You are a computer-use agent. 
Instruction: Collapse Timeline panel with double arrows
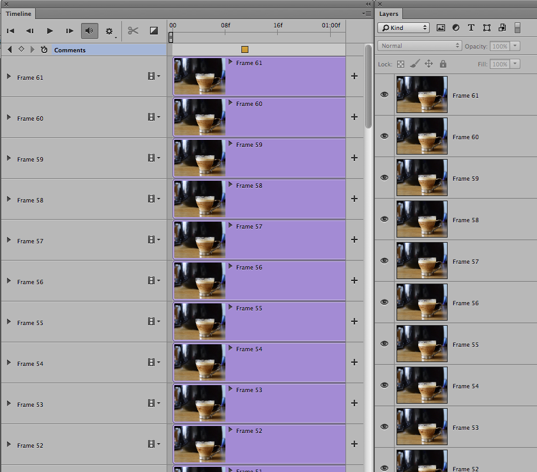click(368, 4)
